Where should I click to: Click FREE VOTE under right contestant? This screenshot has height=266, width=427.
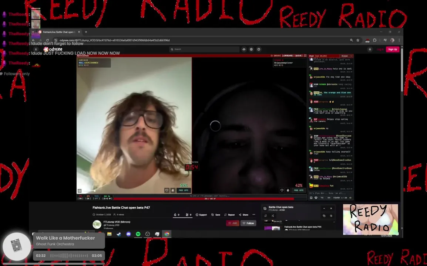click(299, 190)
